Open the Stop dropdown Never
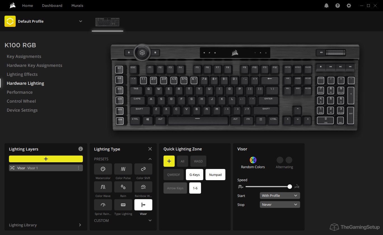The height and width of the screenshot is (235, 383). (280, 205)
